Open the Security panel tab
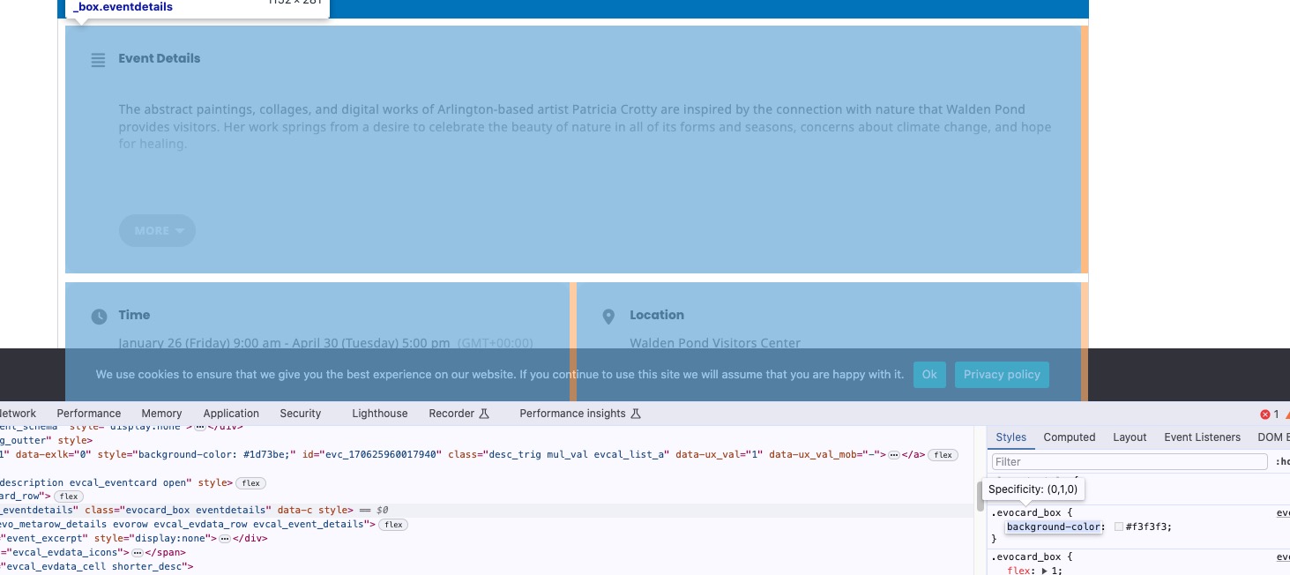Screen dimensions: 1290x575 pos(301,414)
